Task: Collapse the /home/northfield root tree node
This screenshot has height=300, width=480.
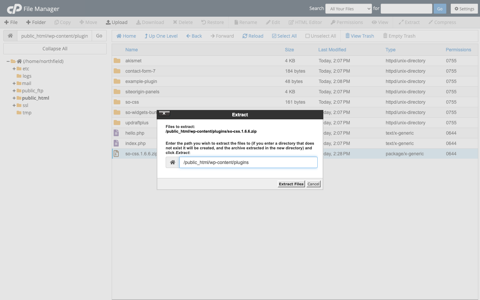Action: point(8,61)
